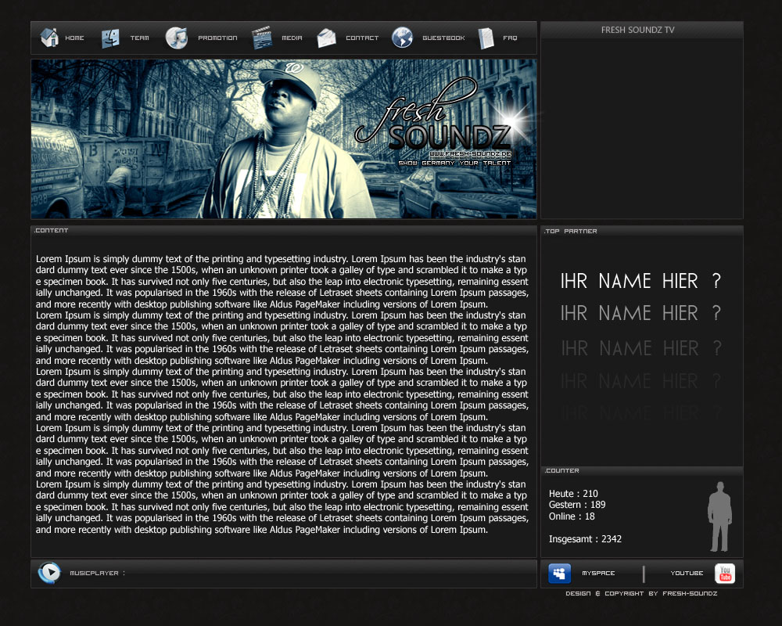Open the Team menu item
The height and width of the screenshot is (626, 782).
[x=139, y=38]
